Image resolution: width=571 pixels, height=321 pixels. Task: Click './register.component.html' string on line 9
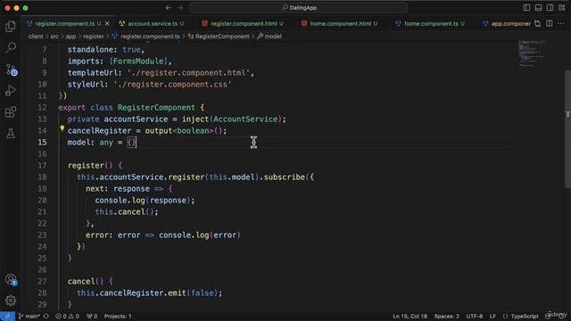[x=188, y=73]
